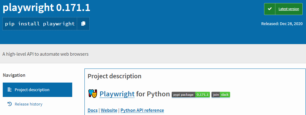Click the Release history clock icon
Viewport: 306px width, 115px height.
pos(9,104)
